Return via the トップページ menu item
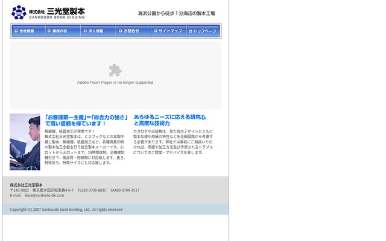 click(x=203, y=31)
